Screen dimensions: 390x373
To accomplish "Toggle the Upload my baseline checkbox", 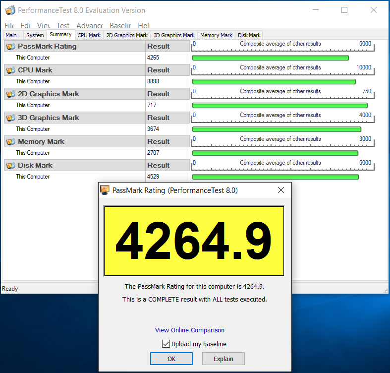I will [166, 344].
